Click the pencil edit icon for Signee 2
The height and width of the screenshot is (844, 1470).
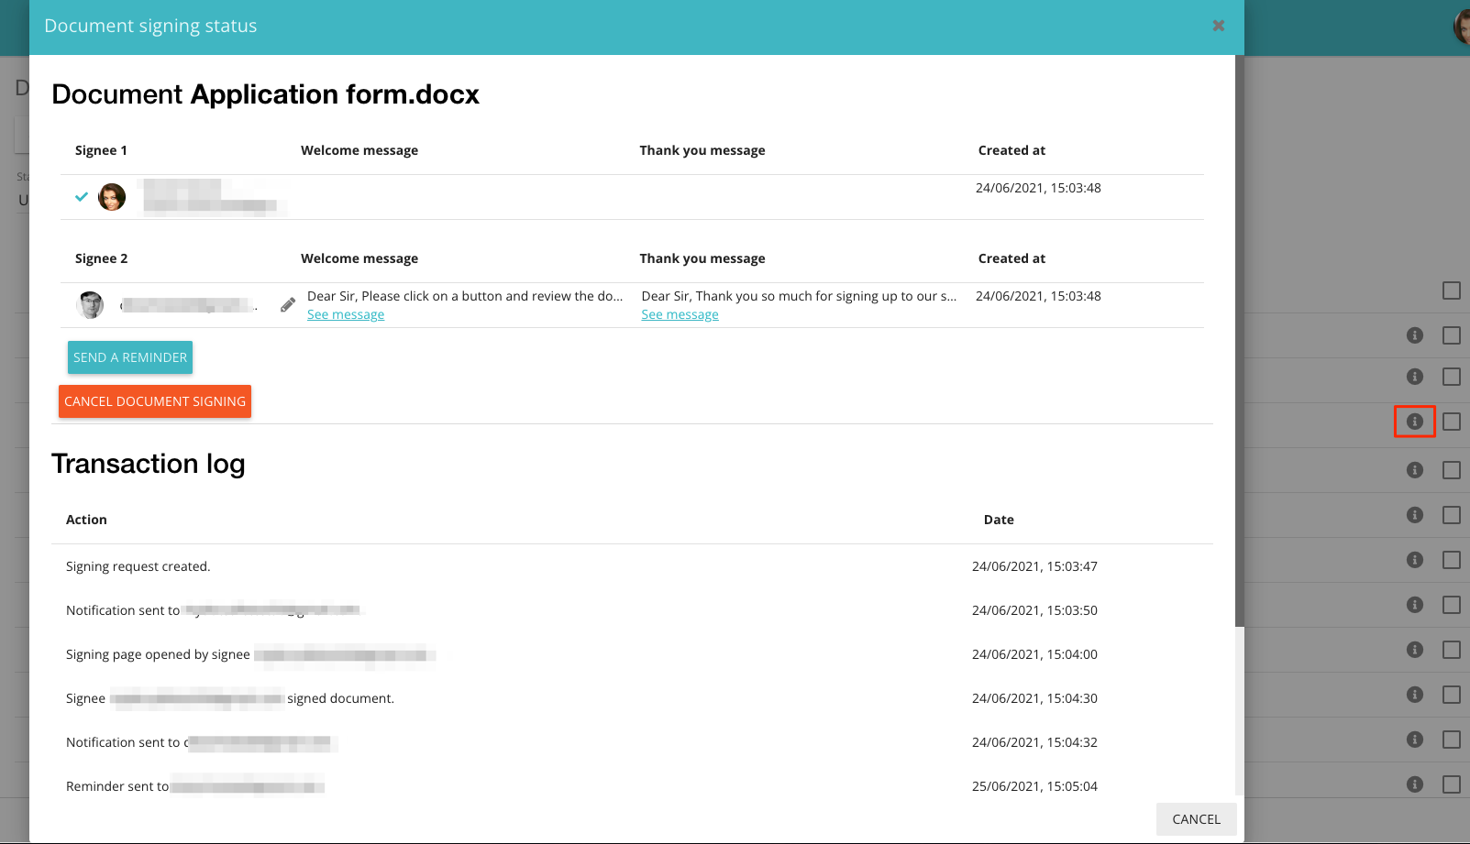tap(288, 304)
